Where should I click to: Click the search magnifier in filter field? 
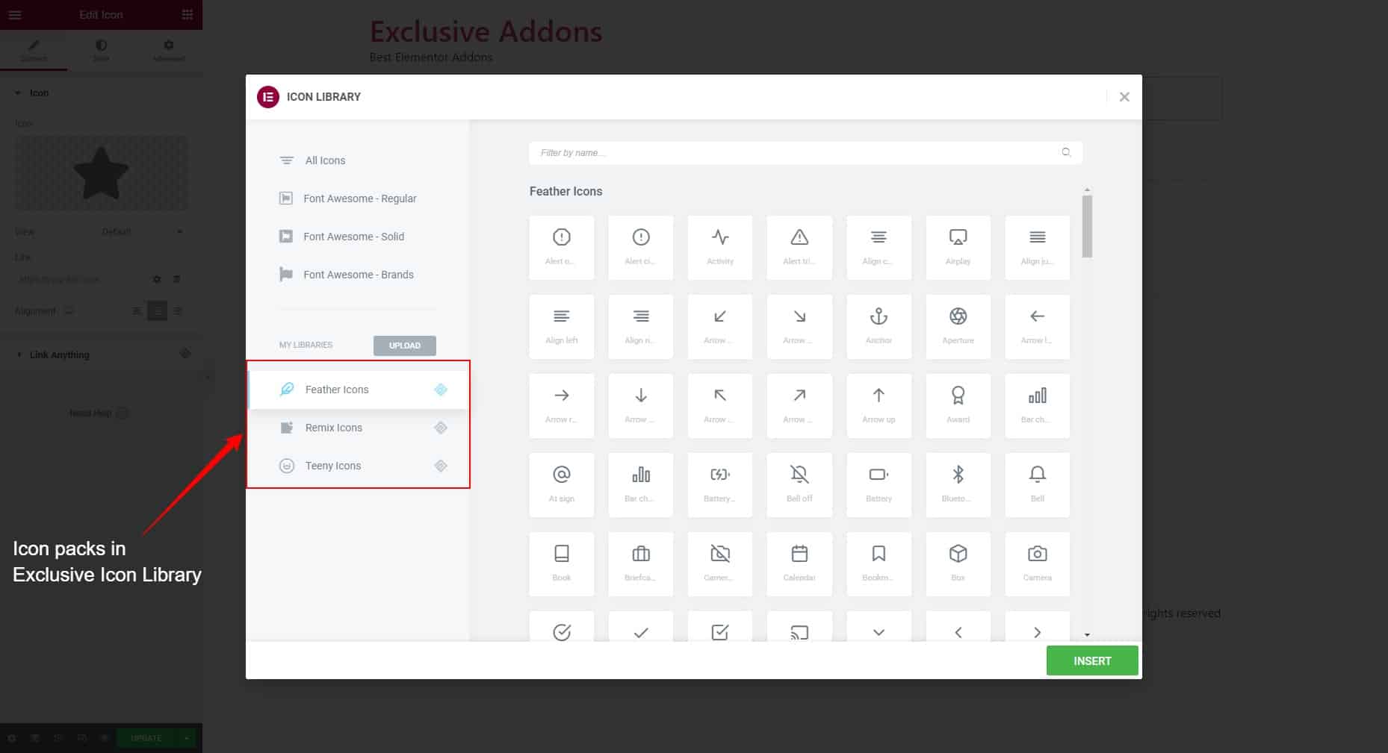pyautogui.click(x=1066, y=152)
